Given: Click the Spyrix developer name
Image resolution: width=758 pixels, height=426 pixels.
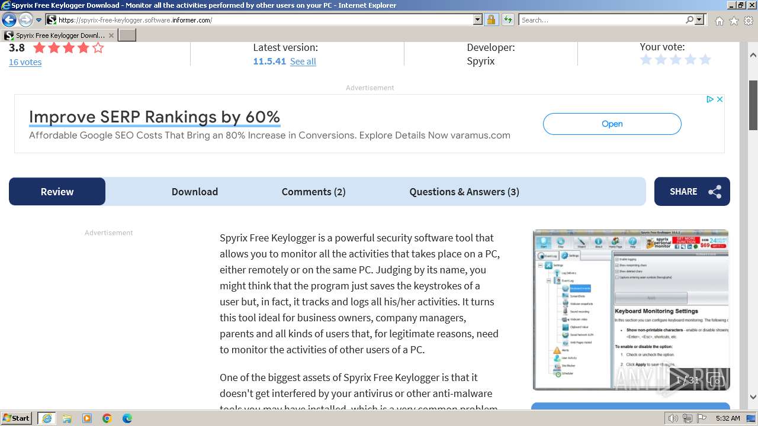Looking at the screenshot, I should (480, 61).
